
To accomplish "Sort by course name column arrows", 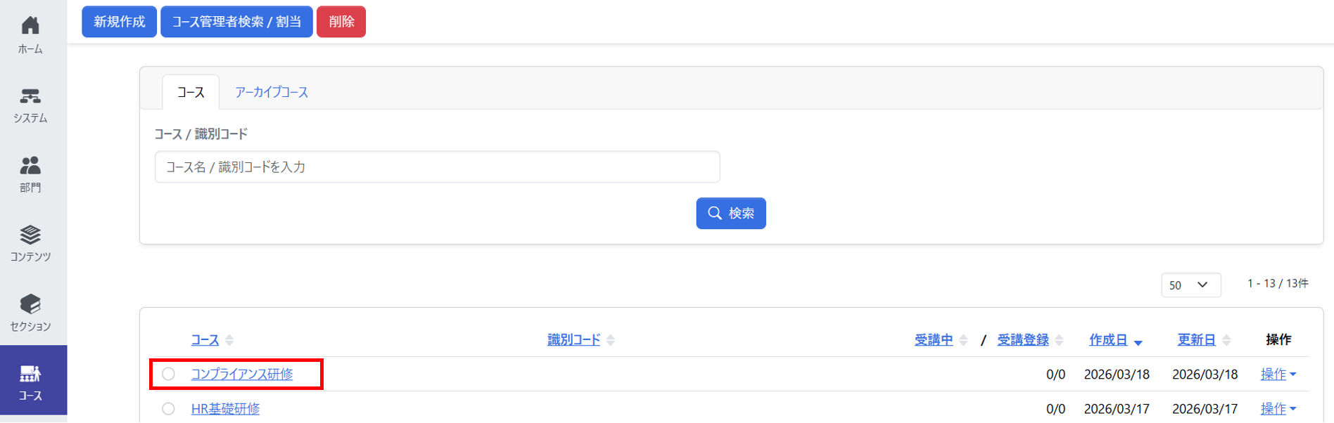I will 229,340.
